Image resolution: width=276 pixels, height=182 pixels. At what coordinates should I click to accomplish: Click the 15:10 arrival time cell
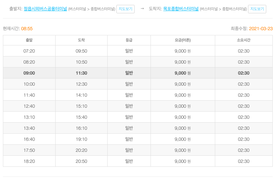pos(82,106)
